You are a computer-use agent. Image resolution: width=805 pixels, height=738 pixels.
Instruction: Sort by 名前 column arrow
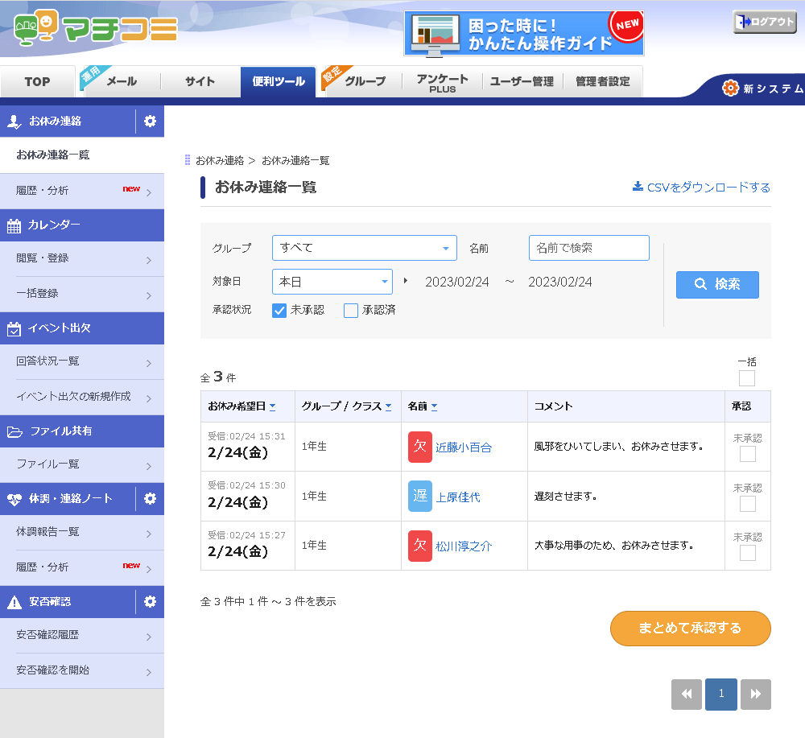(x=435, y=407)
